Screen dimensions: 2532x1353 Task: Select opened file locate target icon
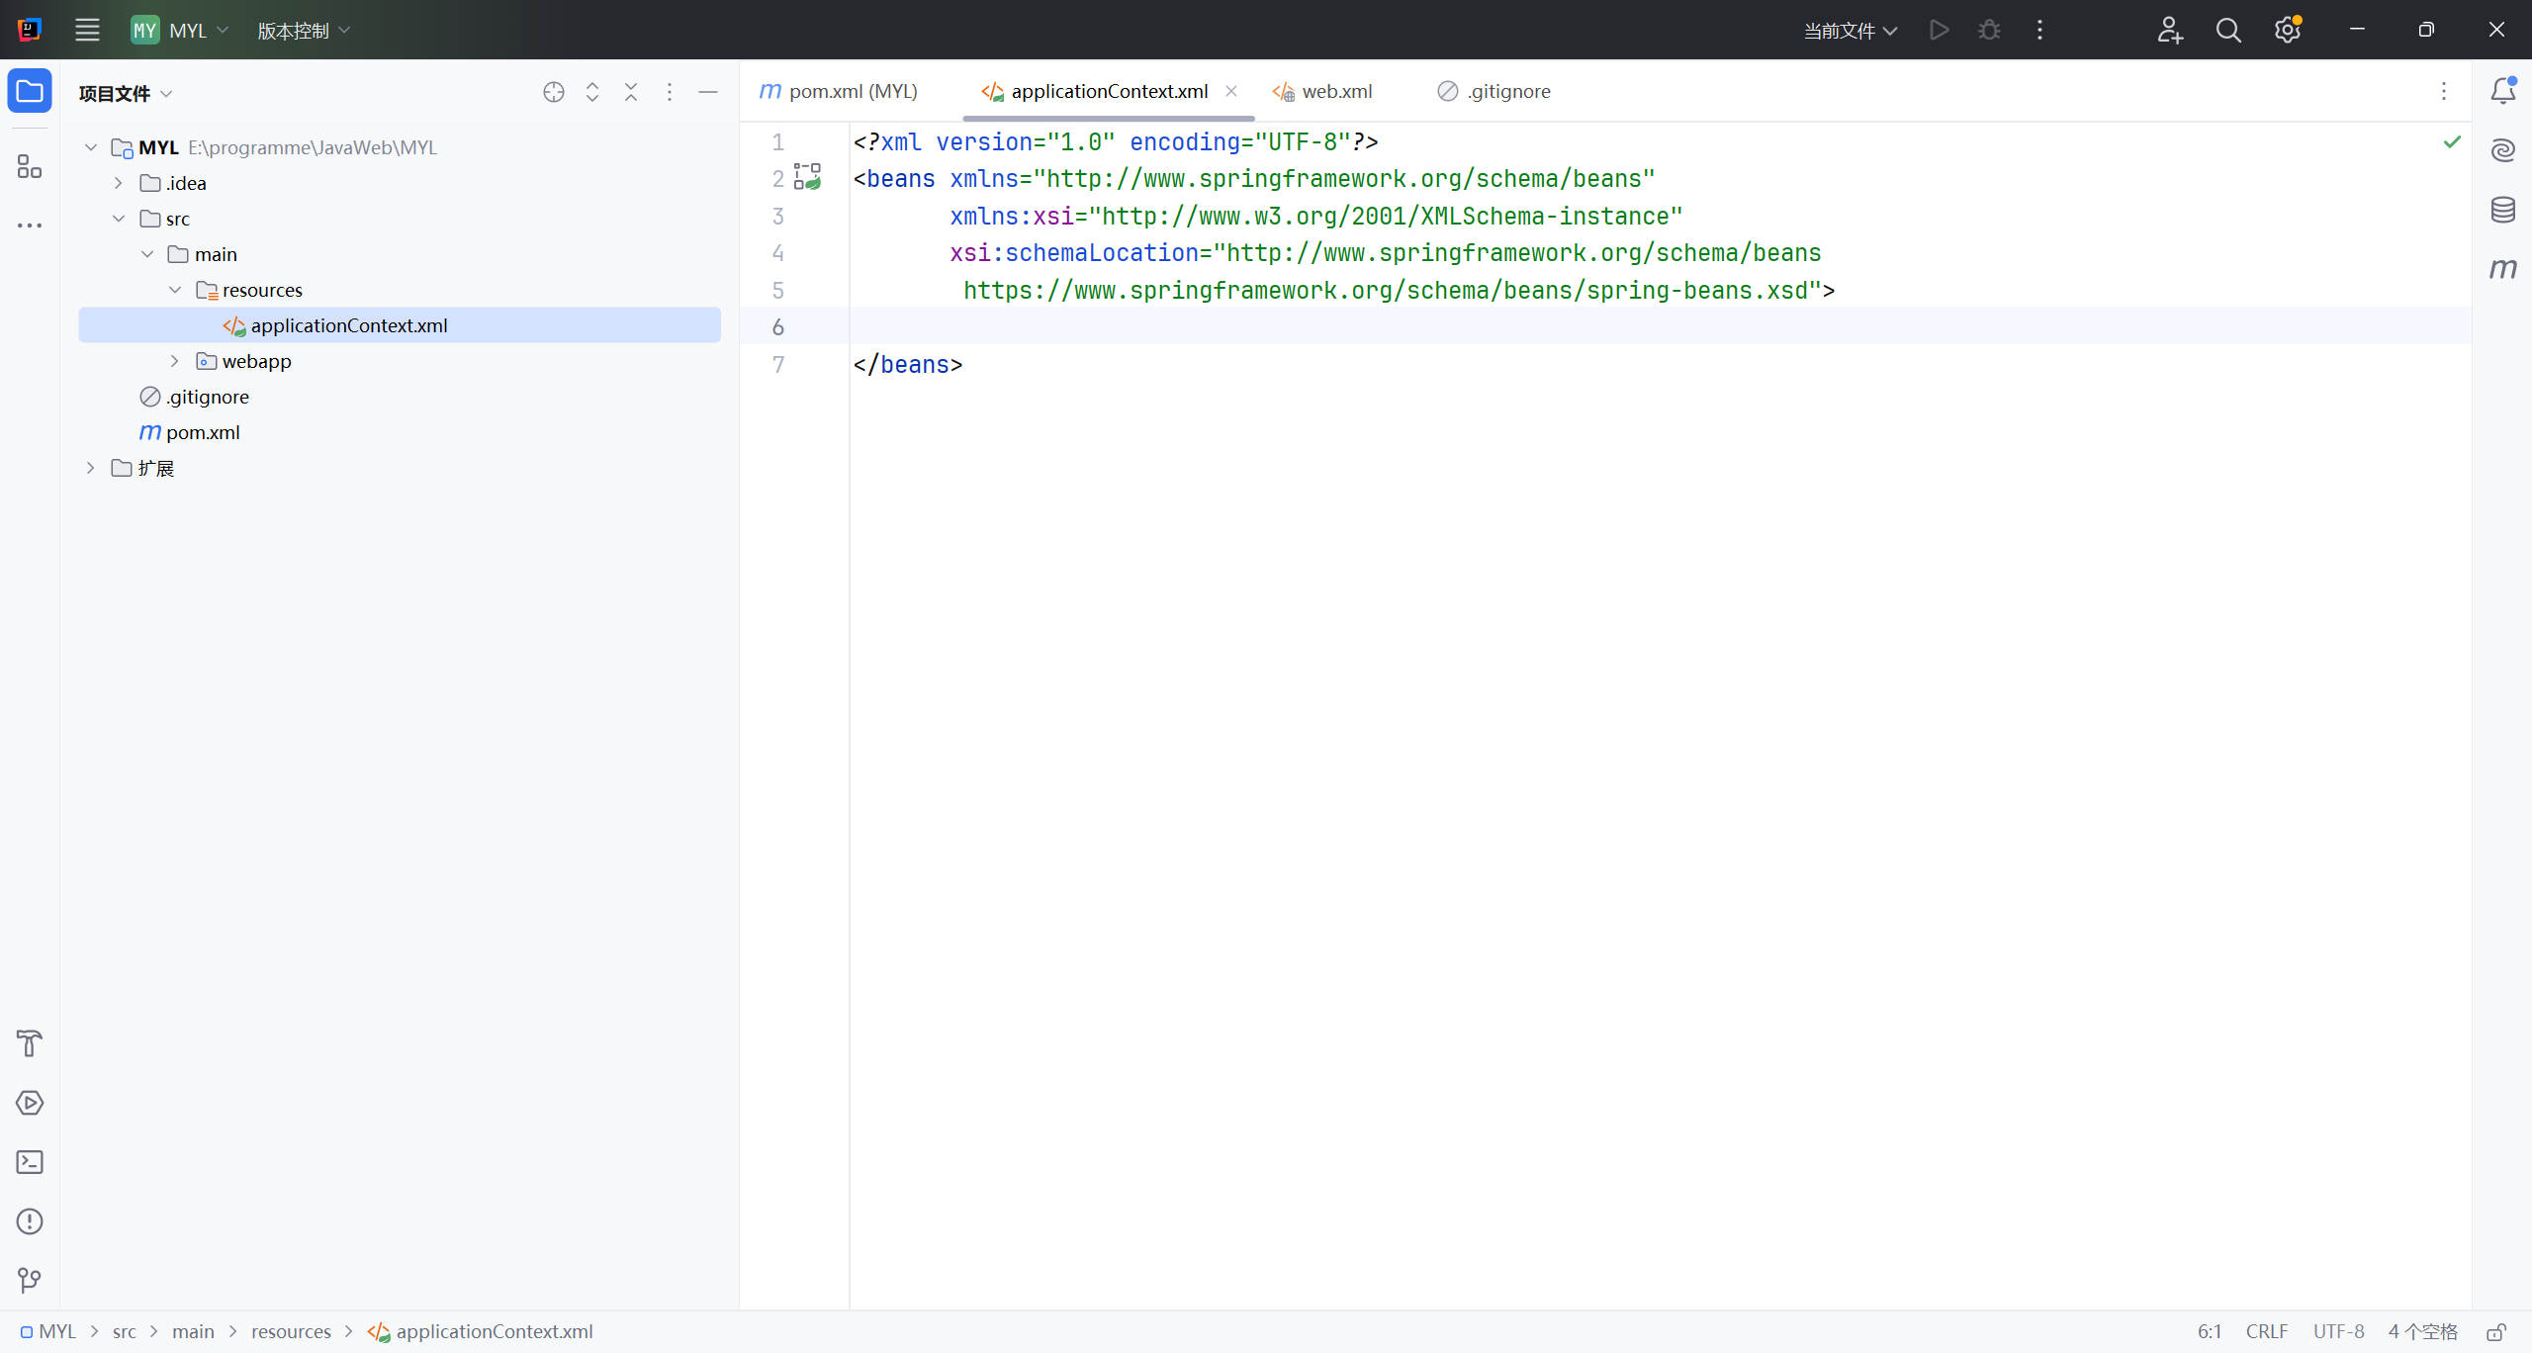click(x=554, y=92)
